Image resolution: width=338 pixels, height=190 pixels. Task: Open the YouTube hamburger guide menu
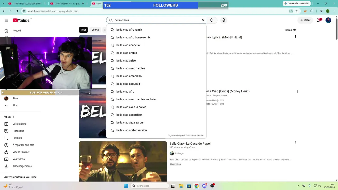tap(6, 20)
